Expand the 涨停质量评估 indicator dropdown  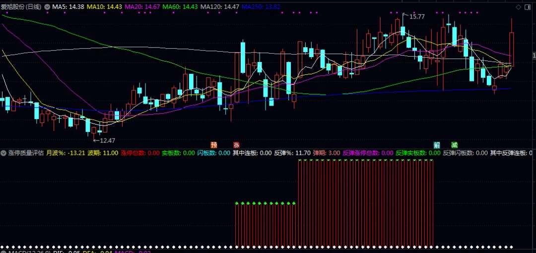pyautogui.click(x=4, y=153)
